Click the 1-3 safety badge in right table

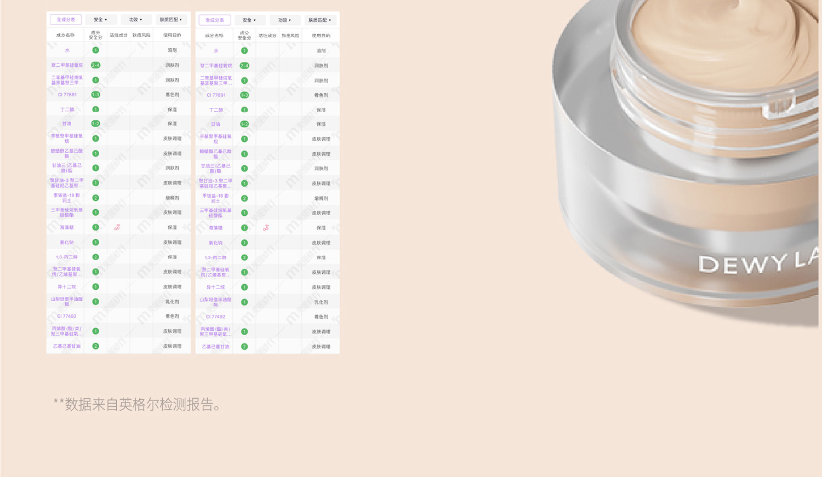(244, 95)
